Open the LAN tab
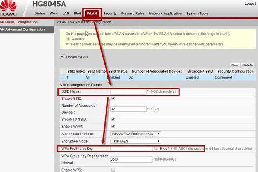Screen dimensions: 258x172 (x=66, y=14)
